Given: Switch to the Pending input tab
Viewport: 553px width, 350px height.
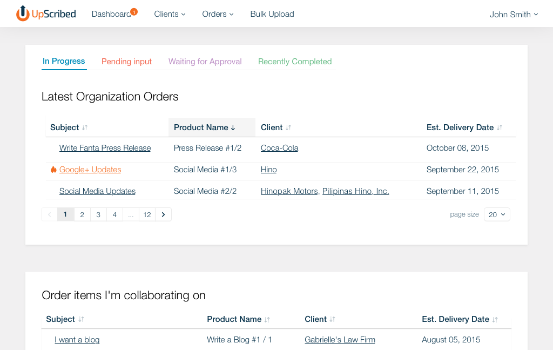Looking at the screenshot, I should [126, 62].
